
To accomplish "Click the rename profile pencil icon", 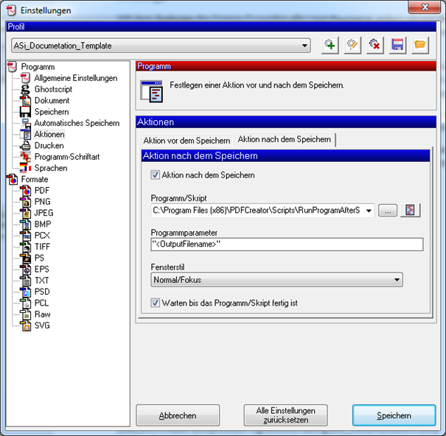I will (x=353, y=46).
